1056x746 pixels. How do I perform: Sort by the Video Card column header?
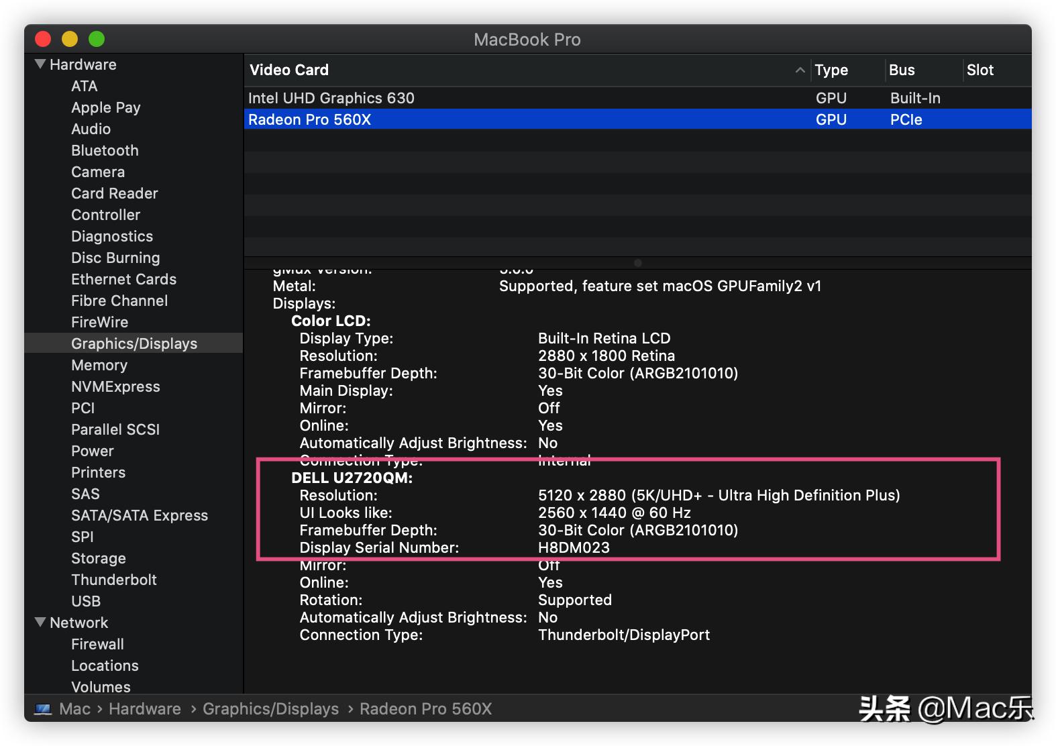289,70
